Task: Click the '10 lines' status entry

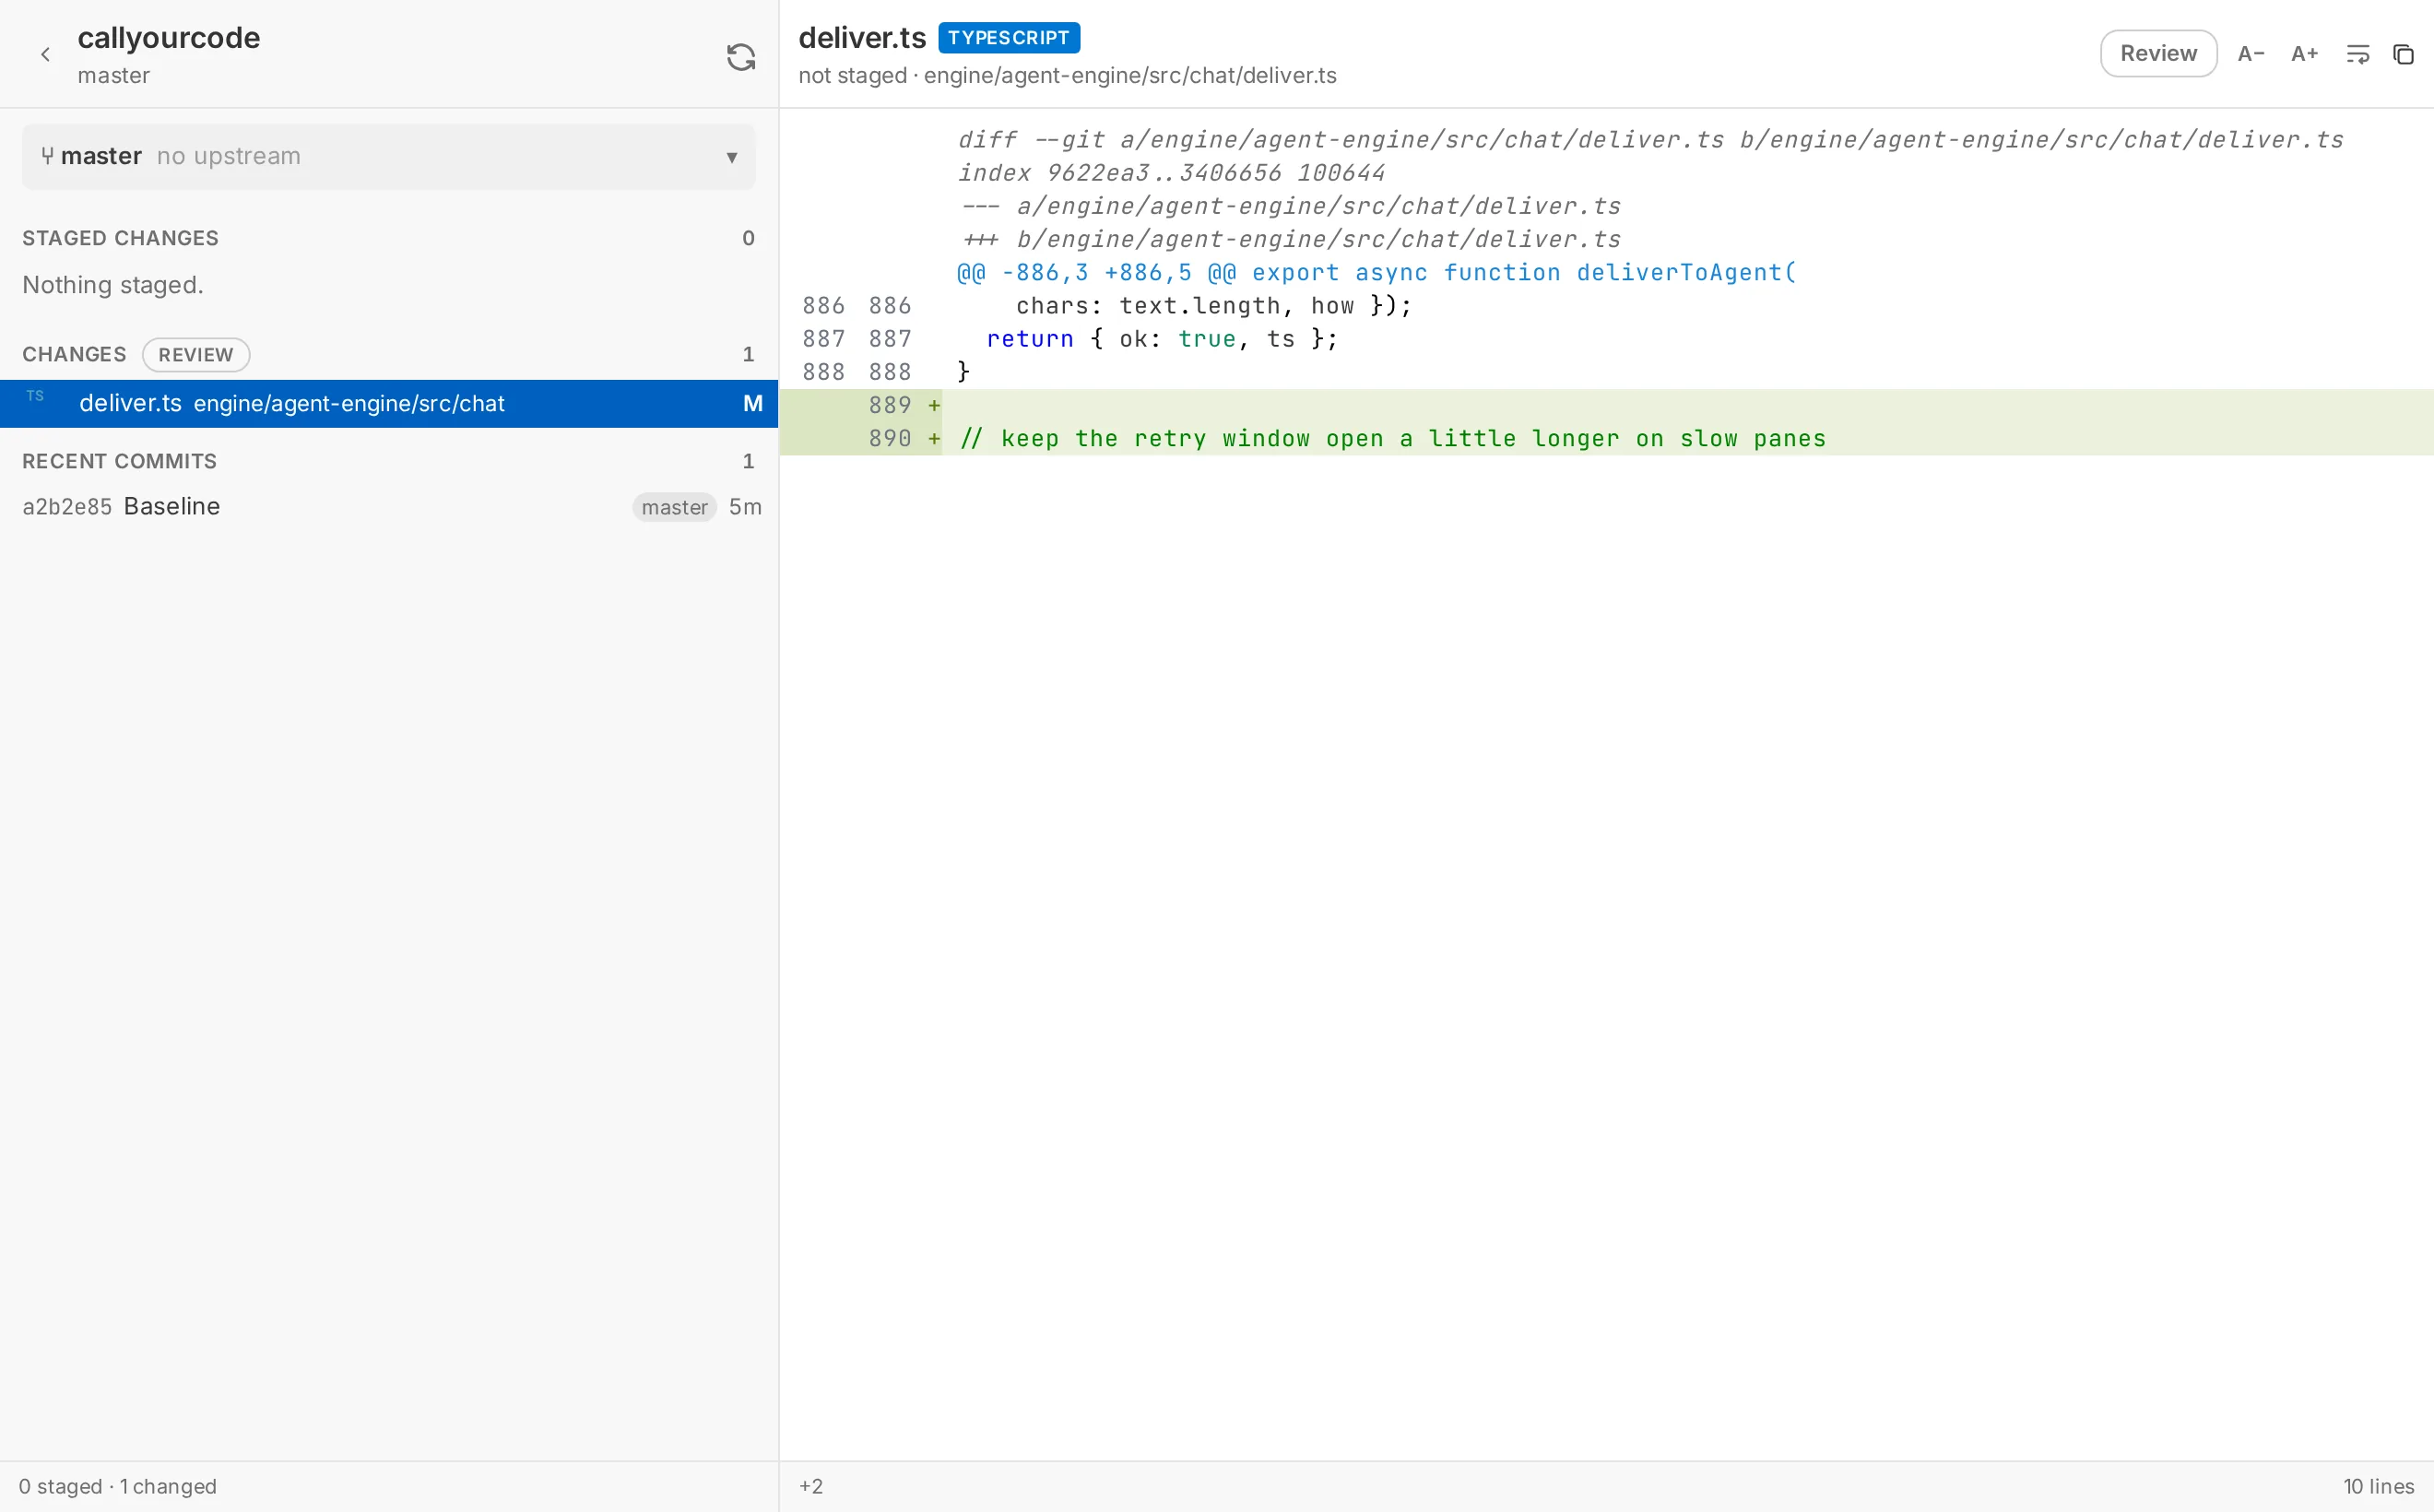Action: [2378, 1487]
